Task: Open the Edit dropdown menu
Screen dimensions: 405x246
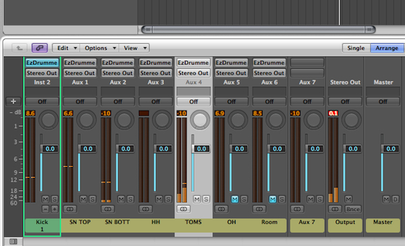Action: pyautogui.click(x=66, y=48)
